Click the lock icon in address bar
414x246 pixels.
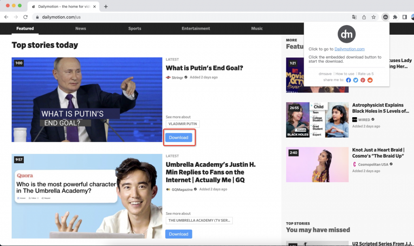click(x=37, y=17)
